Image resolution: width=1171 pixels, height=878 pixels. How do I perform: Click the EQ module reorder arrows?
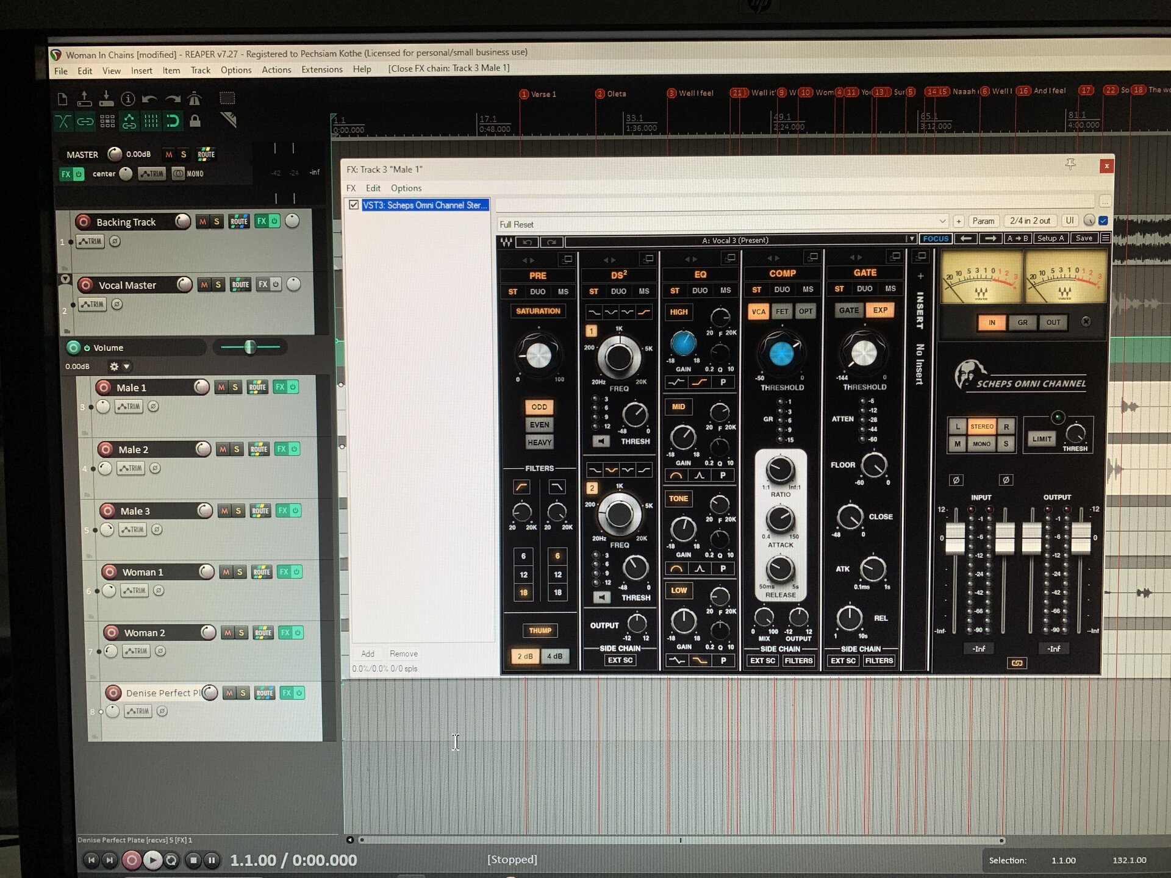(690, 259)
